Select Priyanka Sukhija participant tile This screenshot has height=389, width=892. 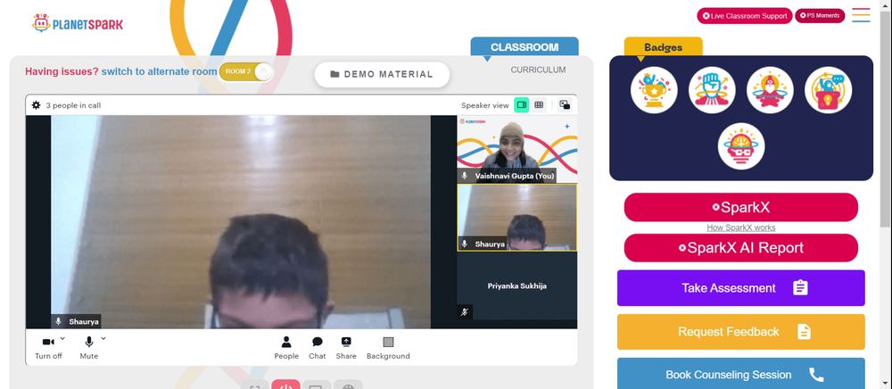(x=517, y=286)
